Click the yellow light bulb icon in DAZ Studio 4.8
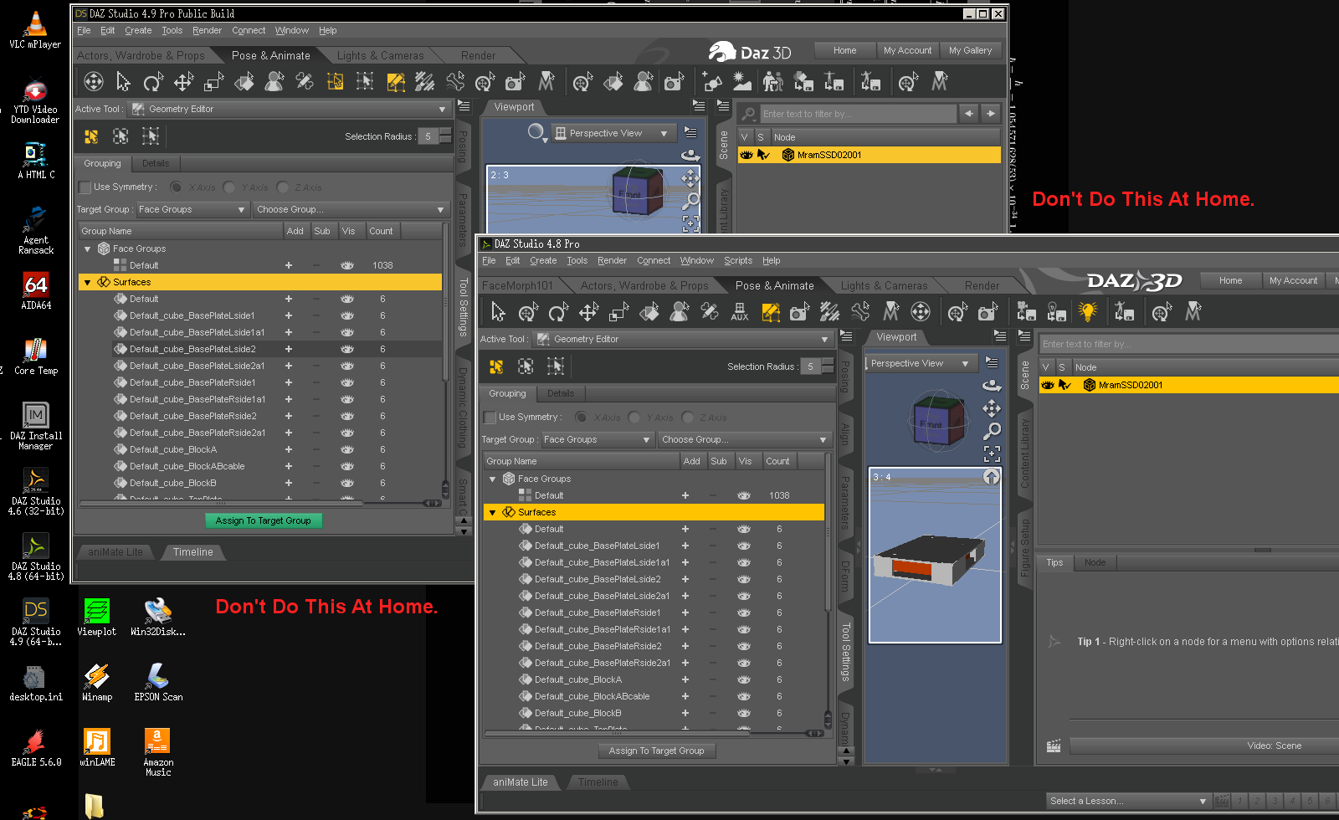The width and height of the screenshot is (1339, 820). coord(1087,312)
